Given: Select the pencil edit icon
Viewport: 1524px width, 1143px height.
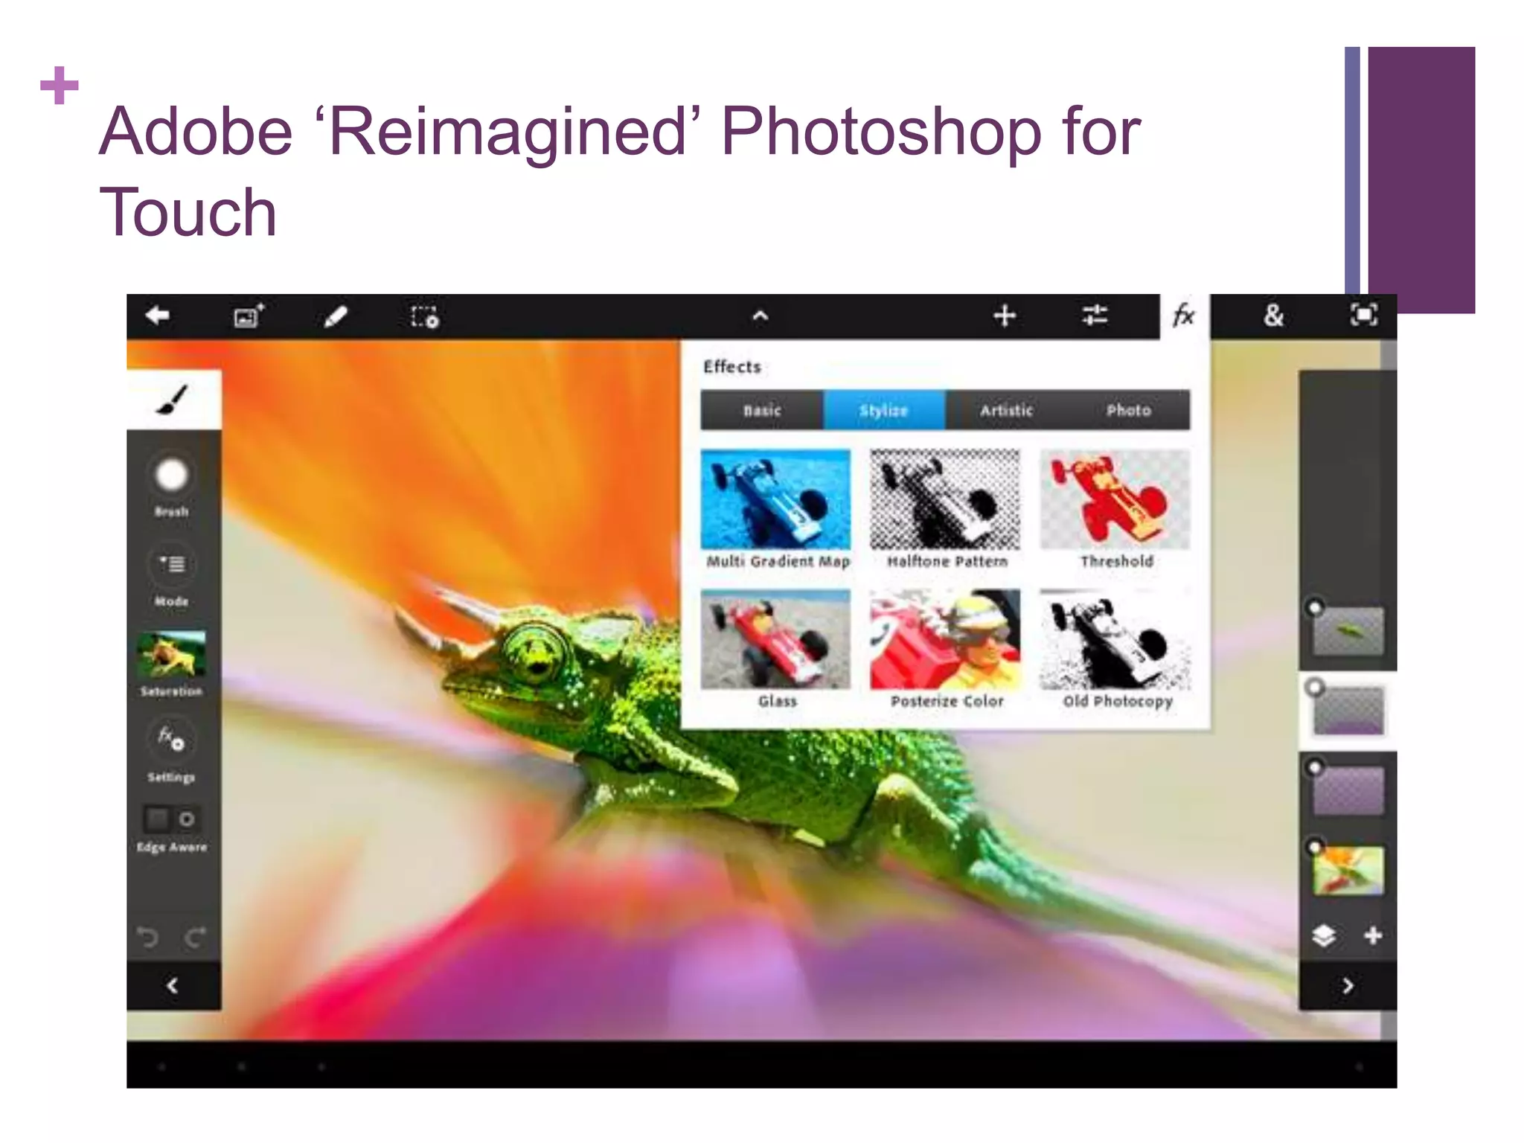Looking at the screenshot, I should coord(336,316).
